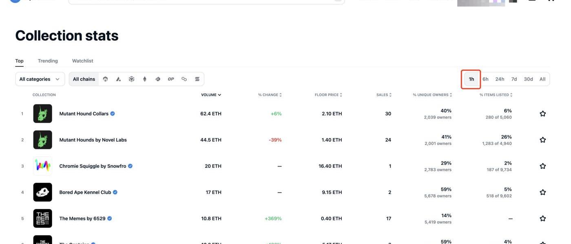
Task: Click the 5,678 owners text
Action: 438,196
